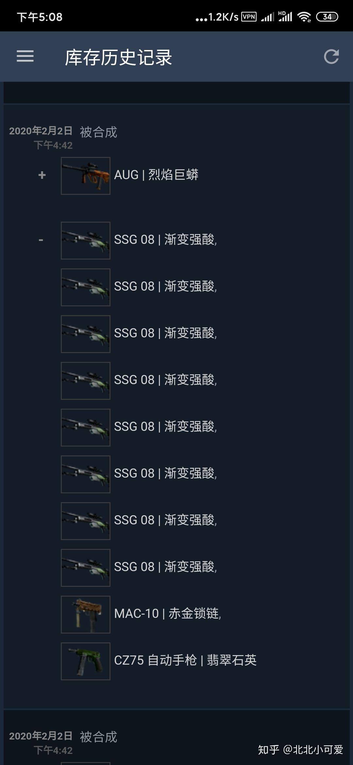Viewport: 353px width, 765px height.
Task: Open the fourth SSG 08 渐变强酸 thumbnail
Action: [86, 381]
